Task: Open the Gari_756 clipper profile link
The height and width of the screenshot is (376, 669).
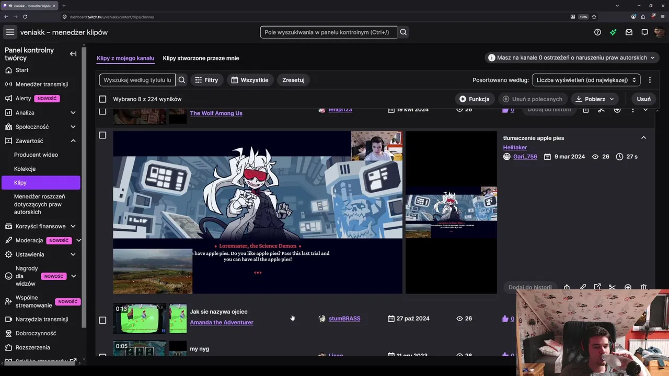Action: [x=525, y=157]
